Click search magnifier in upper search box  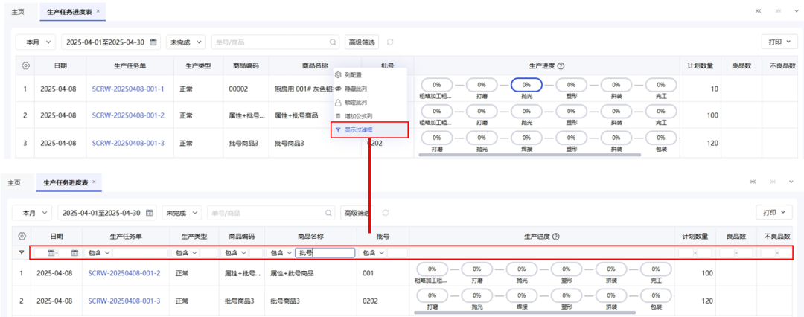coord(333,42)
